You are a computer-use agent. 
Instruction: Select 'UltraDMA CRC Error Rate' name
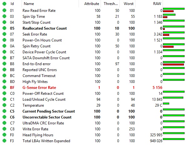(43, 123)
